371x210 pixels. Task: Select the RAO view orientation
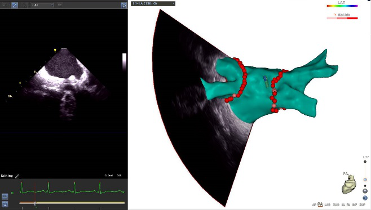[336, 205]
